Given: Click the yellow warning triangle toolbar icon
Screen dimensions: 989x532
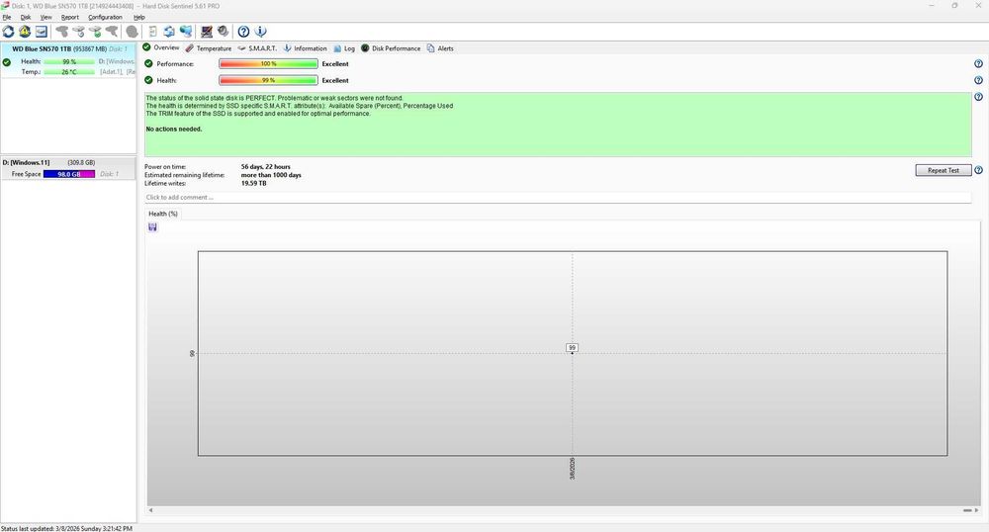Looking at the screenshot, I should pos(25,32).
